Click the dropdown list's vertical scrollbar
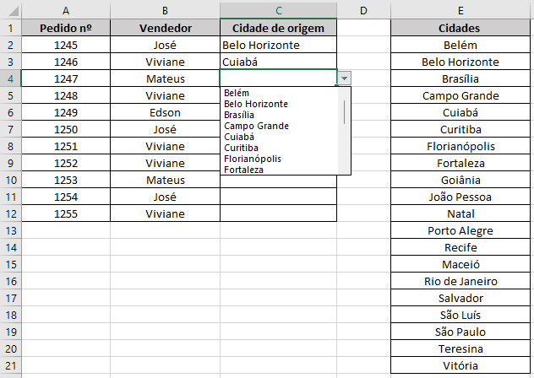Viewport: 534px width, 378px height. point(345,111)
